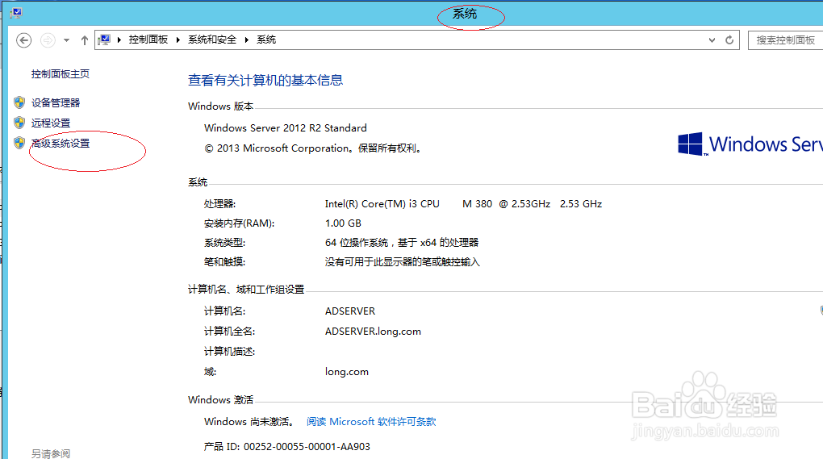Click the RAM value 1.00 GB
The image size is (823, 459).
(x=343, y=223)
